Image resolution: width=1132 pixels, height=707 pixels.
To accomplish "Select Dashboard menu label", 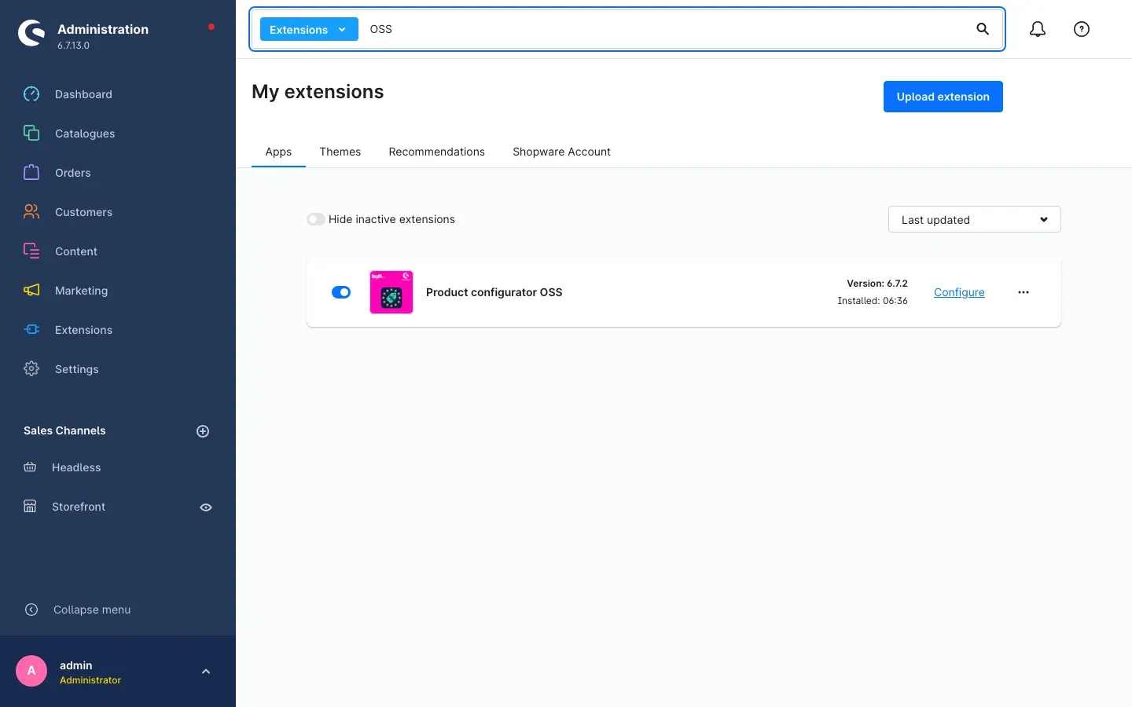I will [x=83, y=94].
